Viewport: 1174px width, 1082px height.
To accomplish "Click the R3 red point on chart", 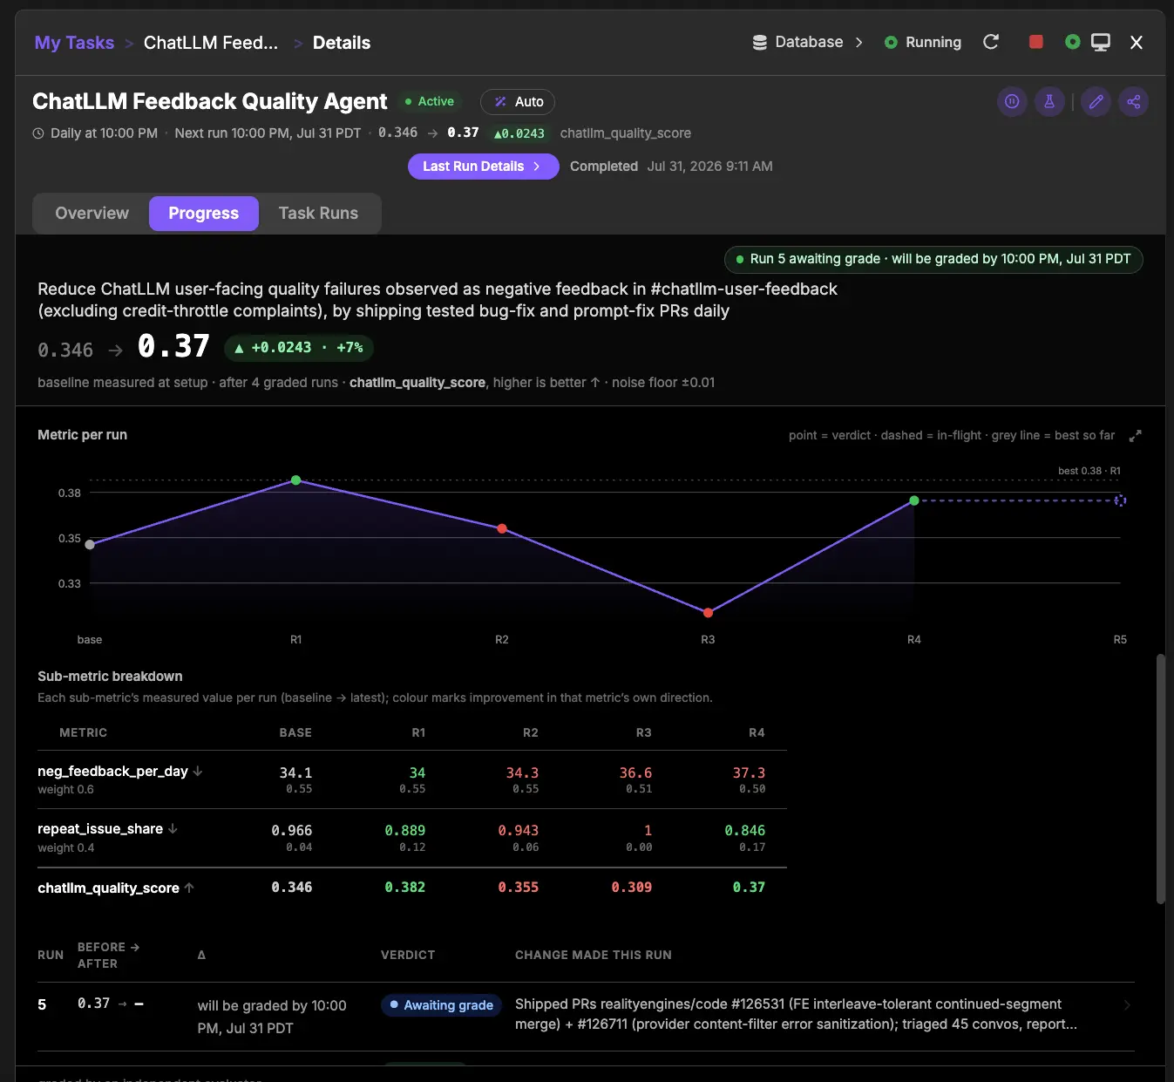I will click(708, 613).
